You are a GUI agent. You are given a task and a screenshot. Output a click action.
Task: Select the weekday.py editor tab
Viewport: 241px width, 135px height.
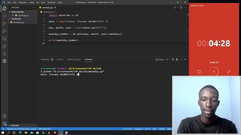[47, 7]
